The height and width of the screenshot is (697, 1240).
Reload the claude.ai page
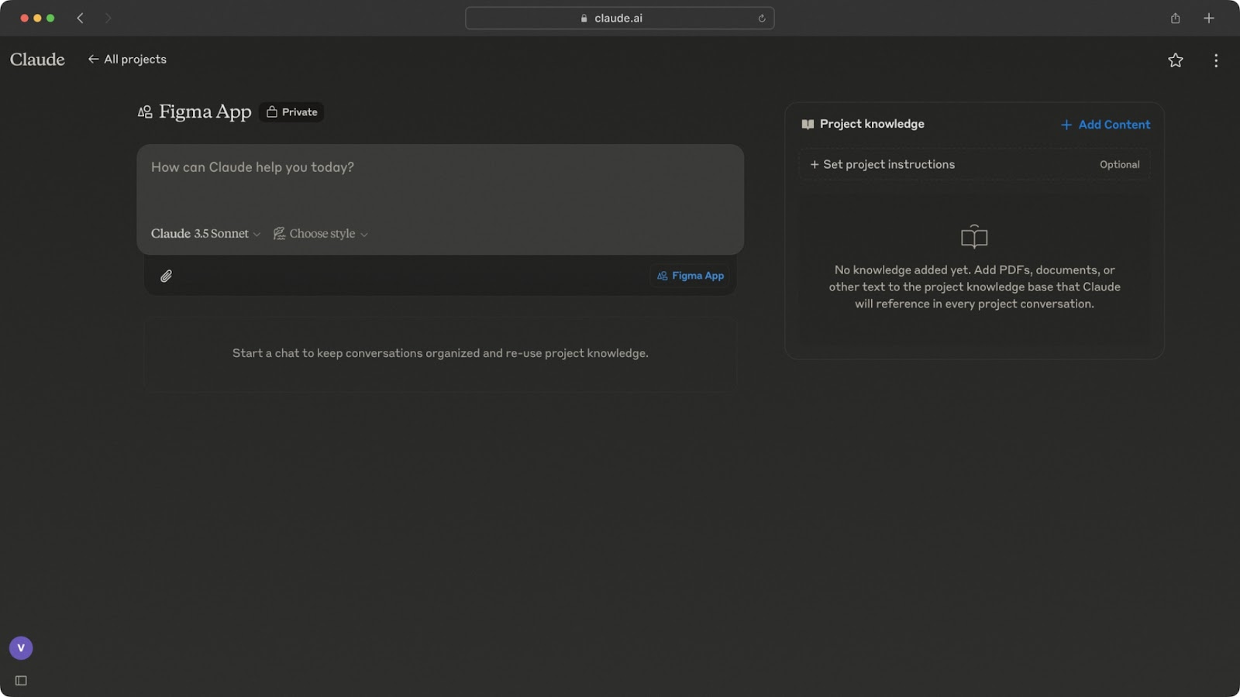[761, 19]
